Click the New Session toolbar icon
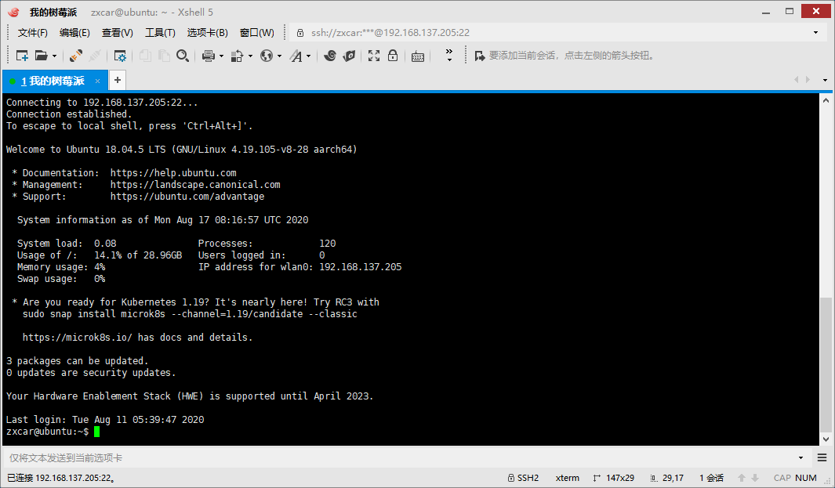Screen dimensions: 835x488 [21, 56]
